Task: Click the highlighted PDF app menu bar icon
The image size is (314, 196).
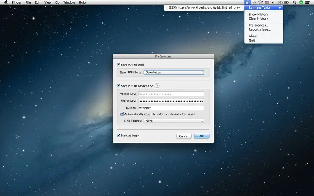Action: [248, 2]
